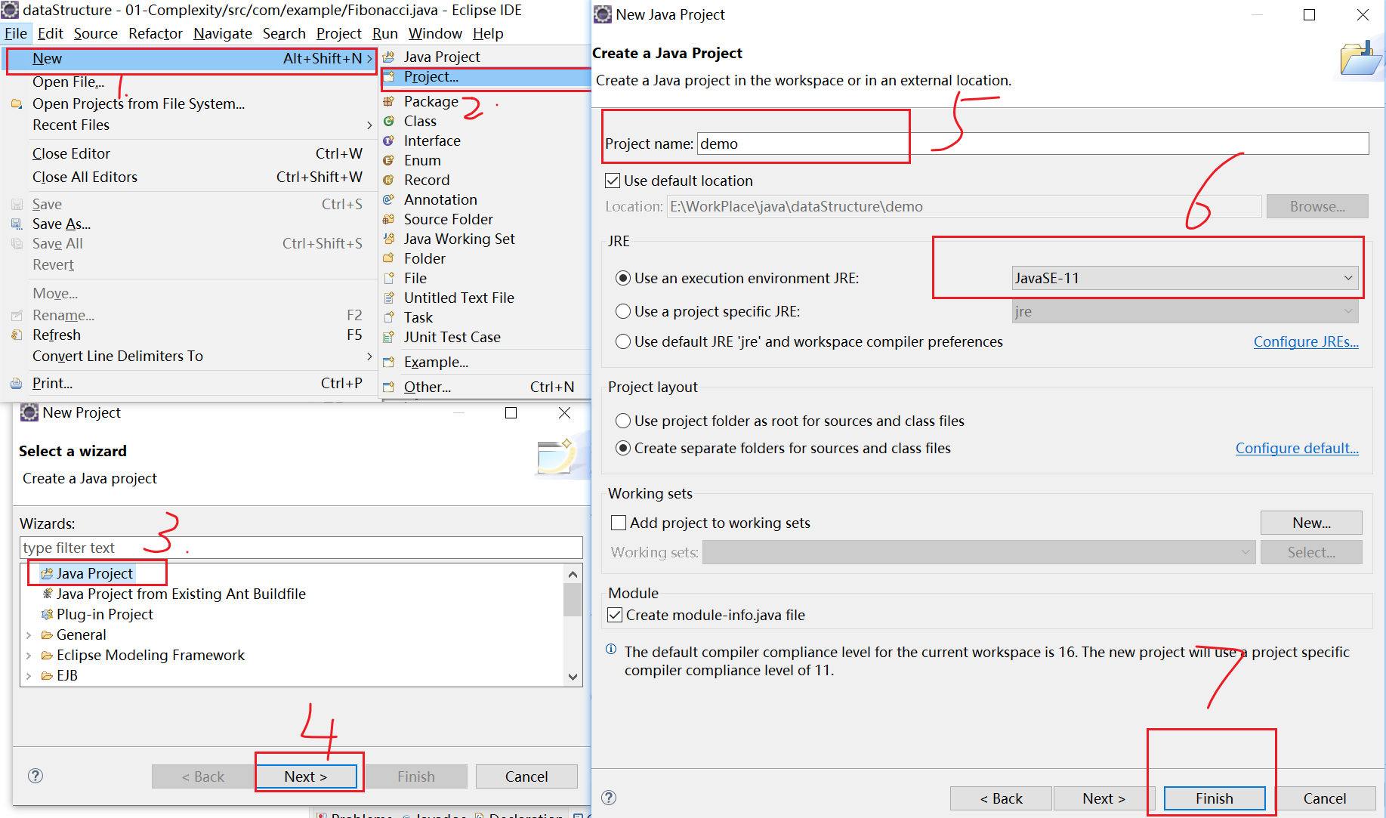1386x818 pixels.
Task: Click the wizards list scrollbar down arrow
Action: 573,677
